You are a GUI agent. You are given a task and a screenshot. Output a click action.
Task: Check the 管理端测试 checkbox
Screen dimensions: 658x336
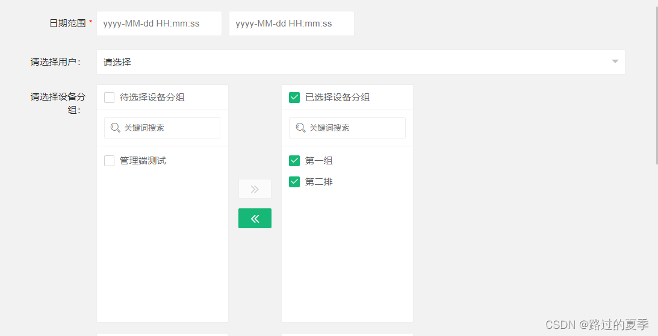pos(109,161)
